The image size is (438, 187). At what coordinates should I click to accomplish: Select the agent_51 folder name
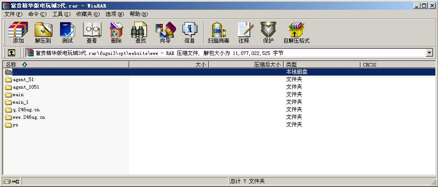(23, 80)
